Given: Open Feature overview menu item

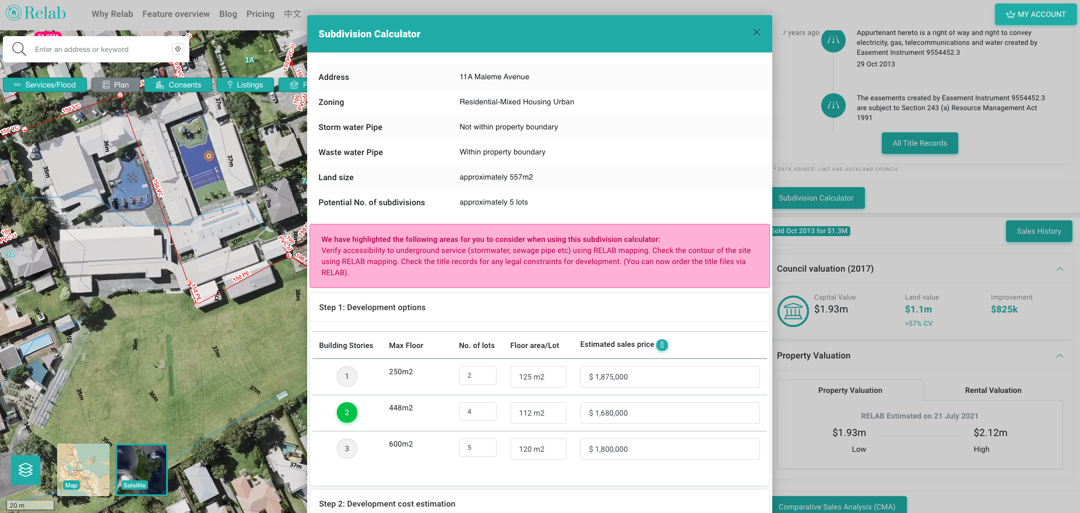Looking at the screenshot, I should (176, 14).
